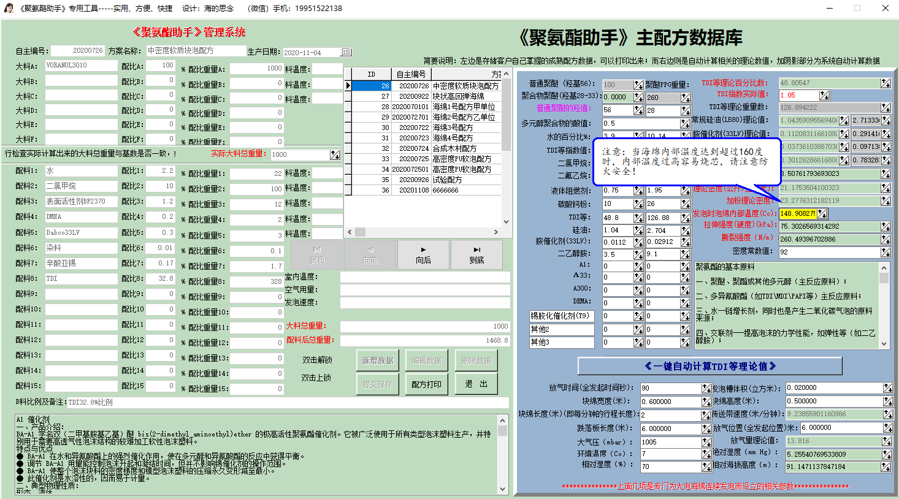Click the calculator icon beside 块绵高度(米) 0.500000
Viewport: 899px width, 499px height.
(888, 402)
